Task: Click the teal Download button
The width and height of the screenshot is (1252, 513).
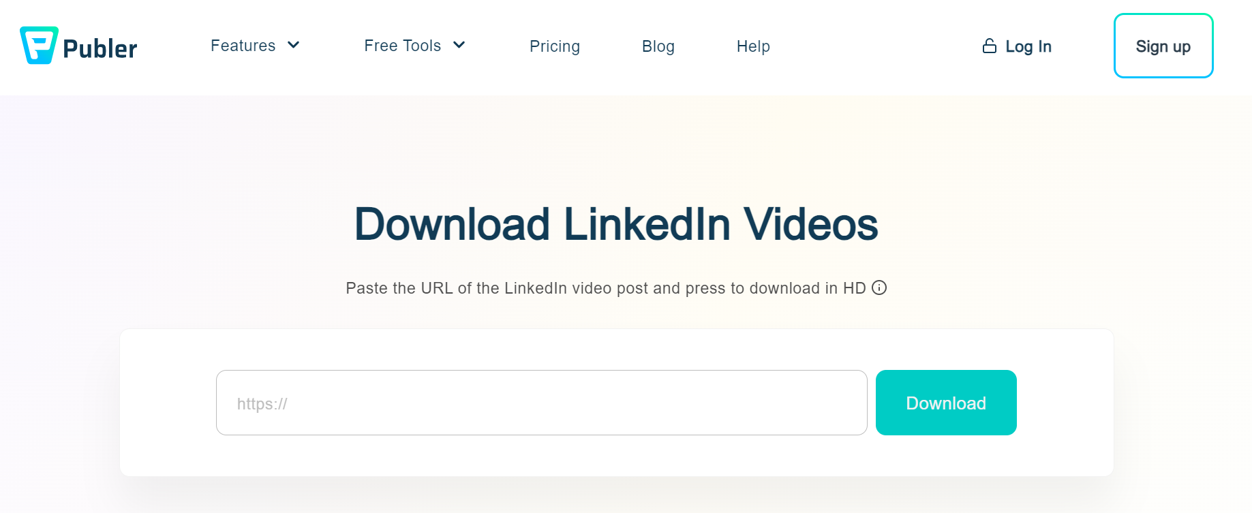Action: click(946, 403)
